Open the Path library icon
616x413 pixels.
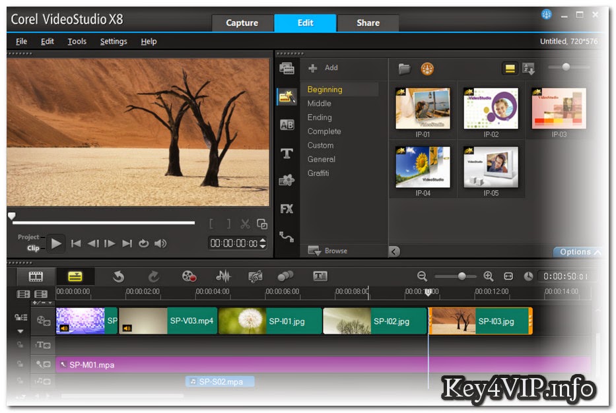click(x=287, y=237)
